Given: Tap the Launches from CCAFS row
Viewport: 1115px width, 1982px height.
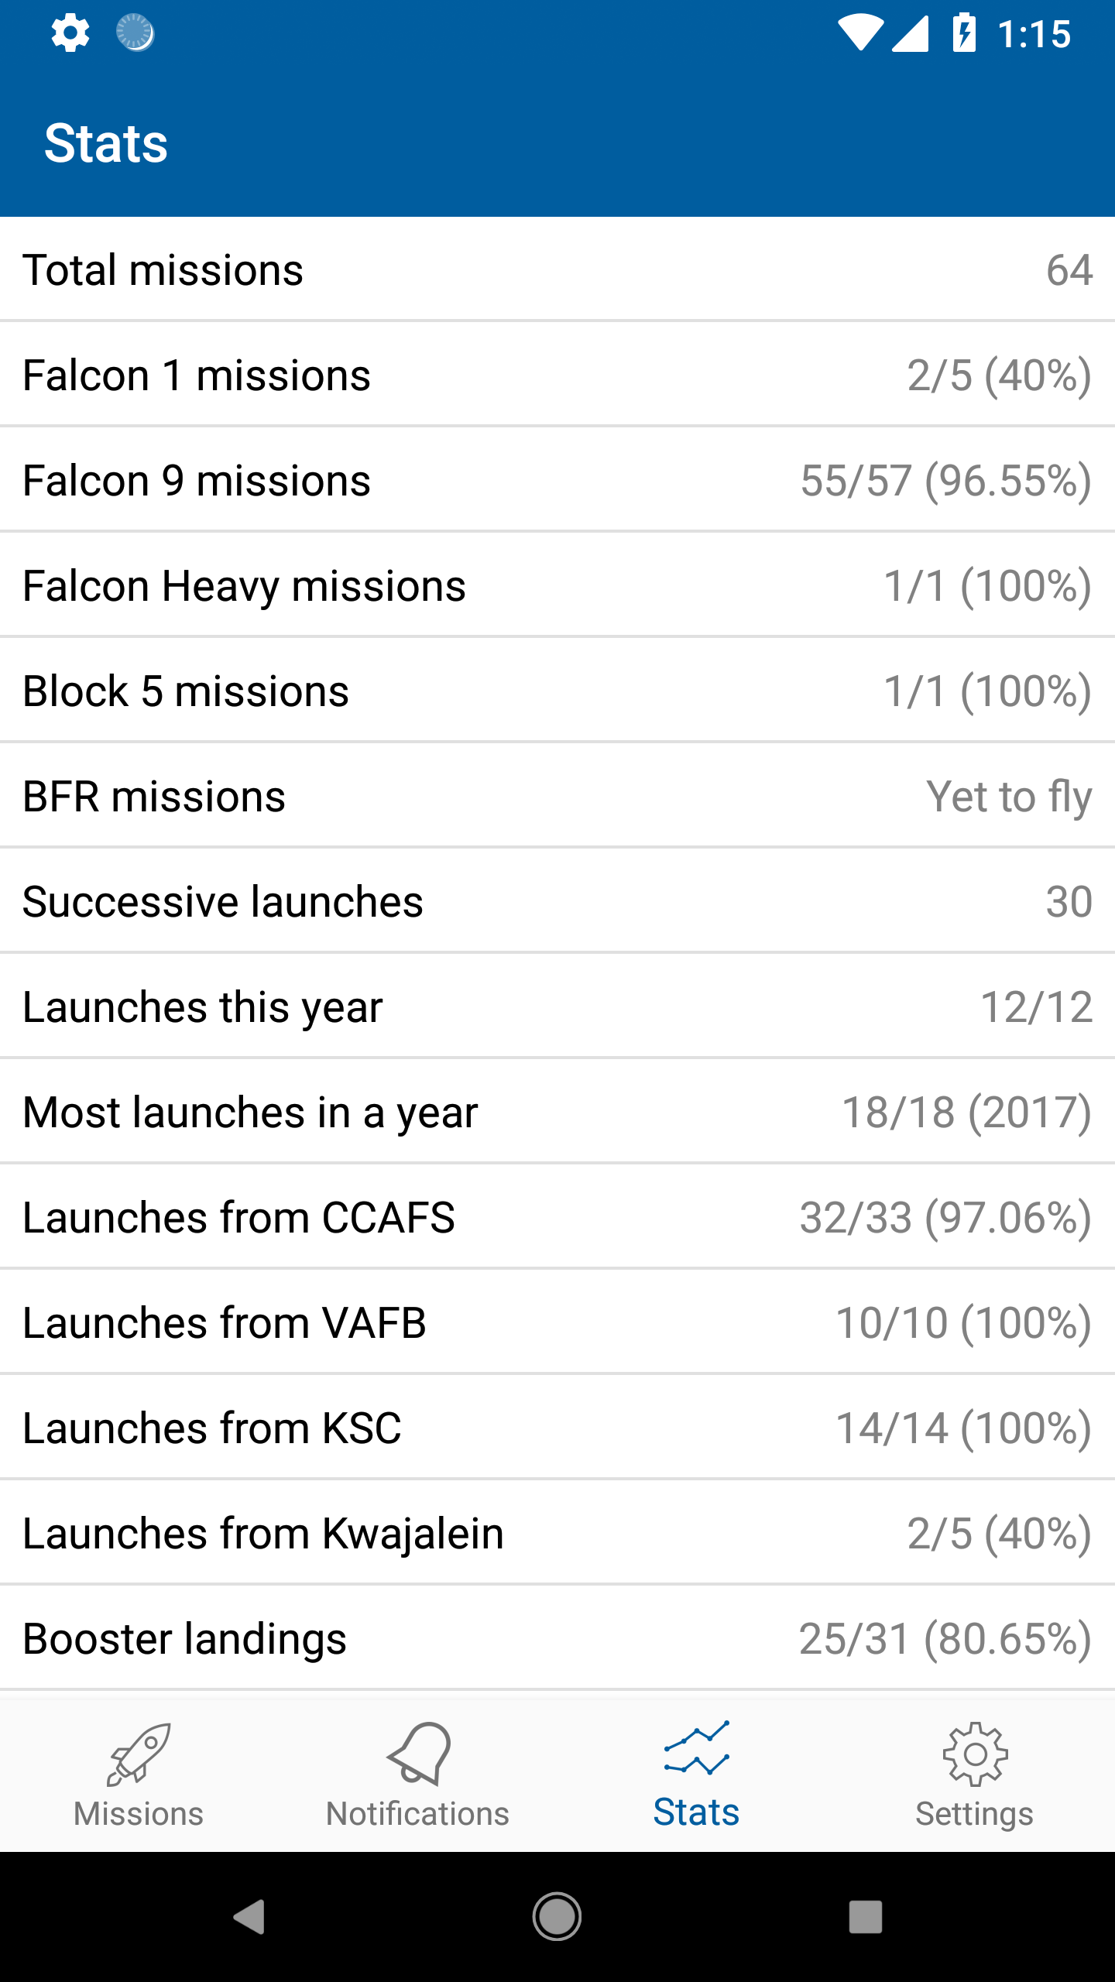Looking at the screenshot, I should [x=557, y=1217].
